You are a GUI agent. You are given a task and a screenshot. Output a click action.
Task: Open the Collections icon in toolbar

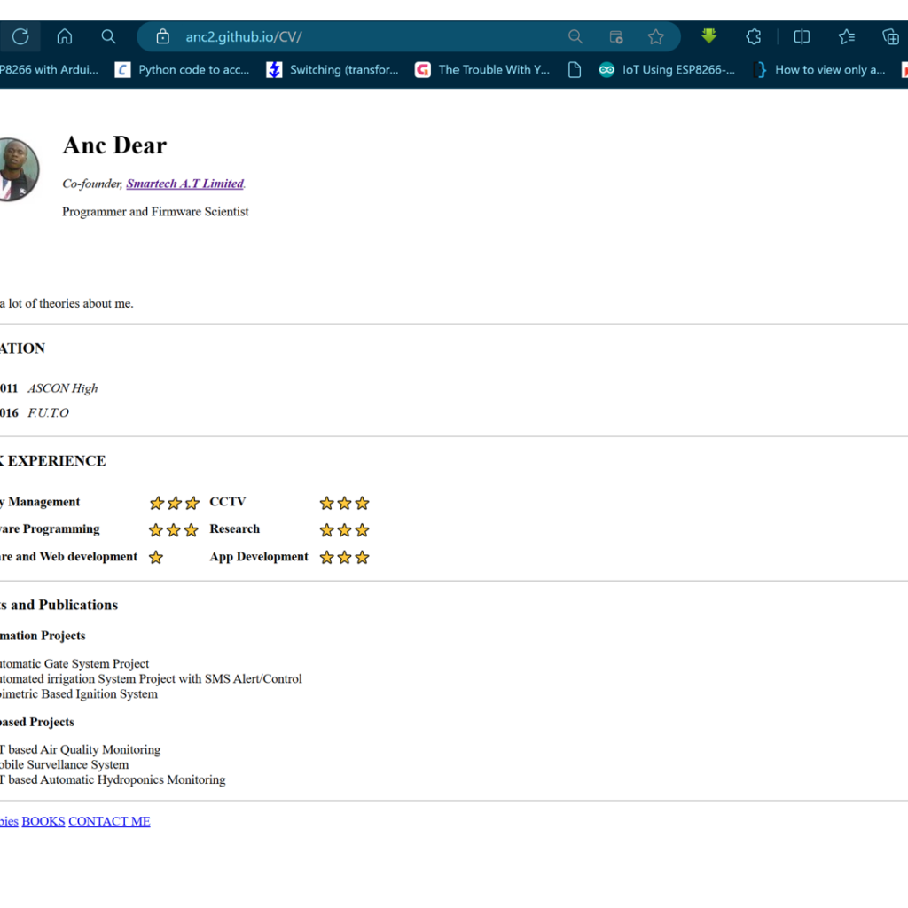(x=890, y=36)
